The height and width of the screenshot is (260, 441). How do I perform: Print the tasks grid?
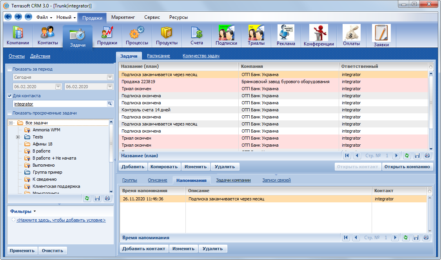pyautogui.click(x=427, y=156)
